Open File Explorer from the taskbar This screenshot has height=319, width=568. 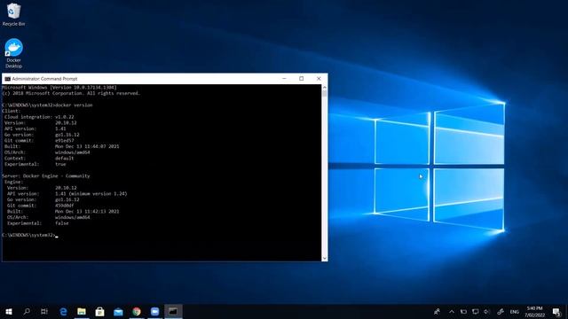pos(82,311)
